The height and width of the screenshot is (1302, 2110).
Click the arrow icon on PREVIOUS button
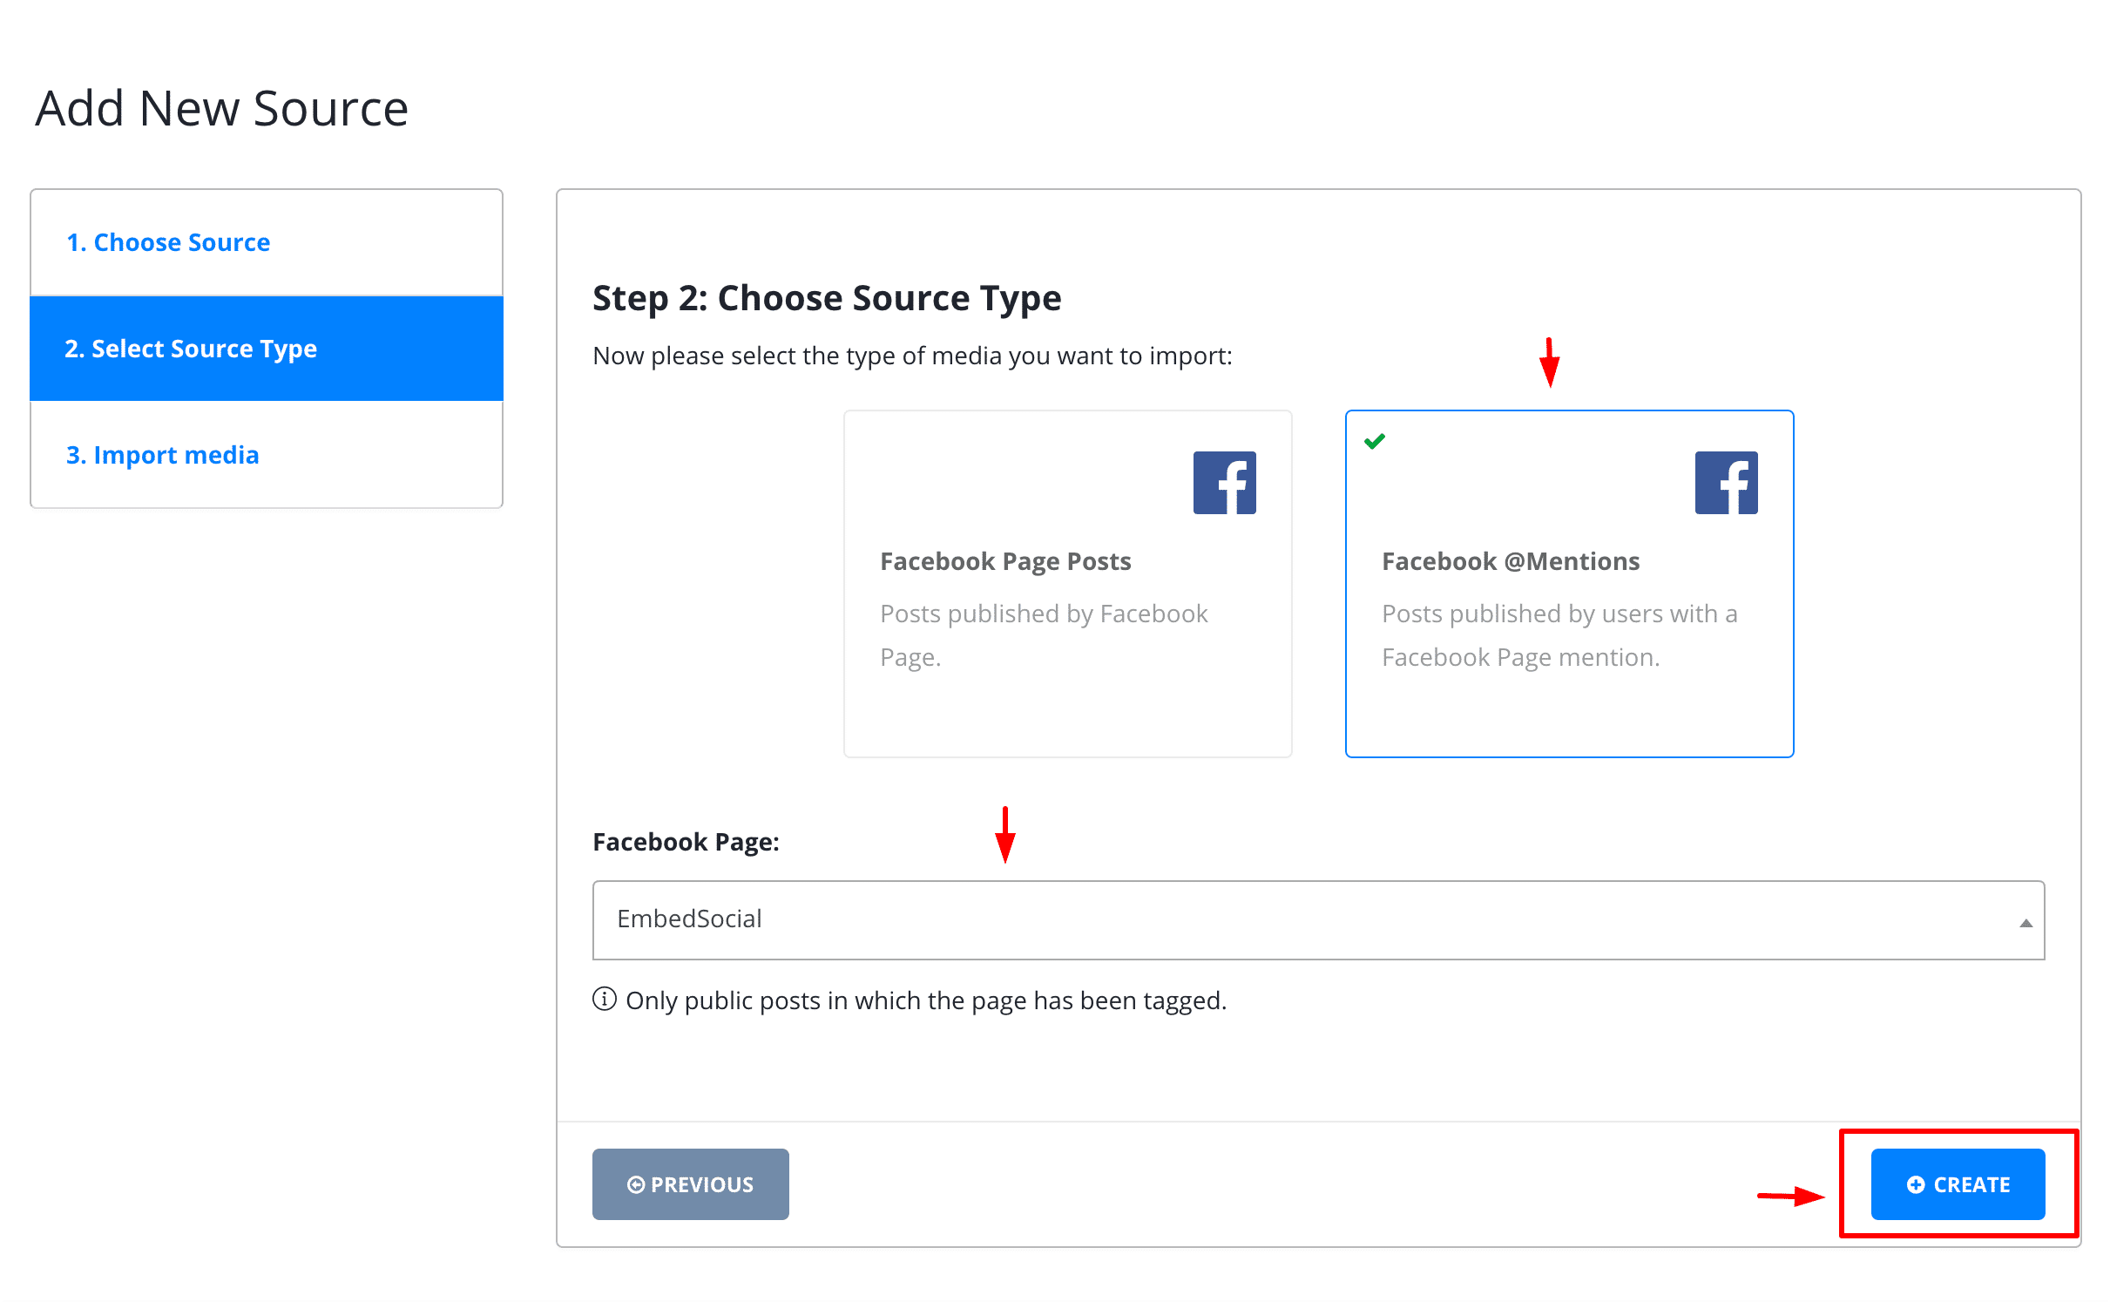pos(636,1183)
